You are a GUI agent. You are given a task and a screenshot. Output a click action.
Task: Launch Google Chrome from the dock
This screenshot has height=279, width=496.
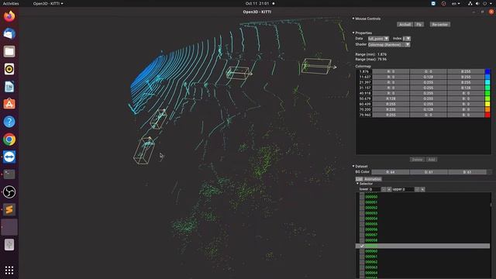(9, 139)
